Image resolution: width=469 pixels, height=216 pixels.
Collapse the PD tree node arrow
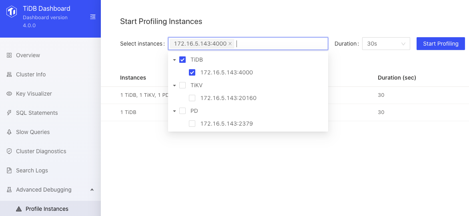[174, 111]
